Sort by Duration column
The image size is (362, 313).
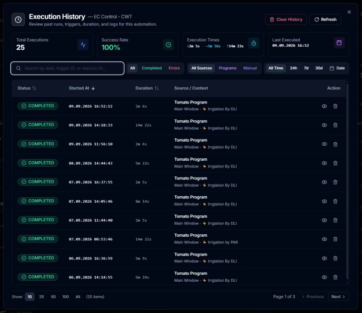(147, 88)
